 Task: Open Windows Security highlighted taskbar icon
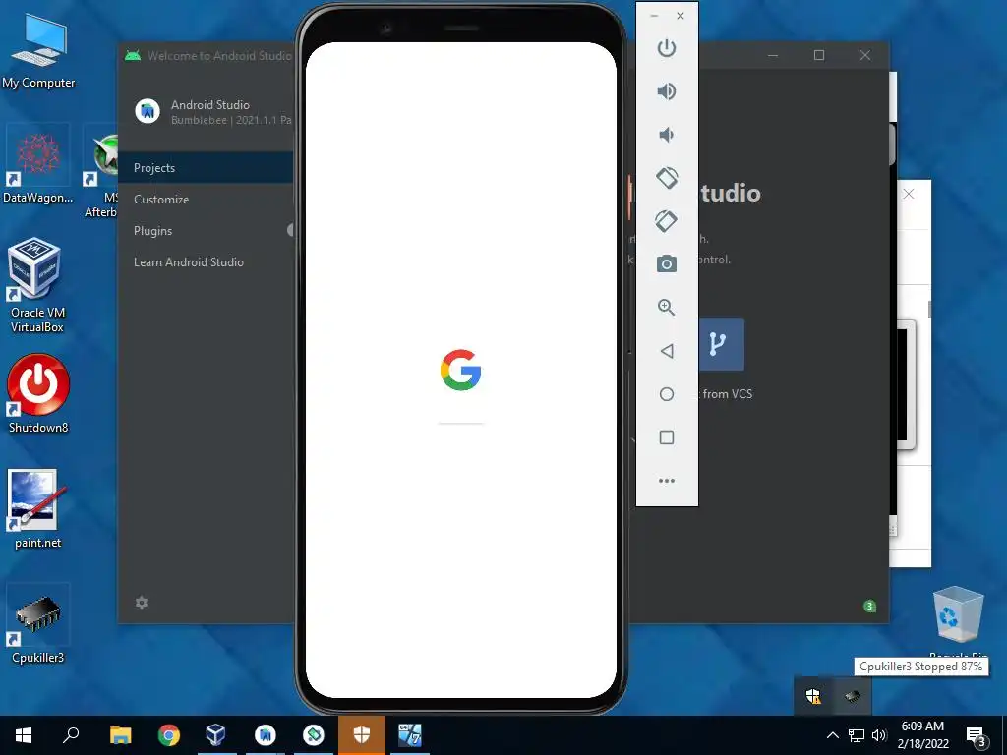pos(362,735)
